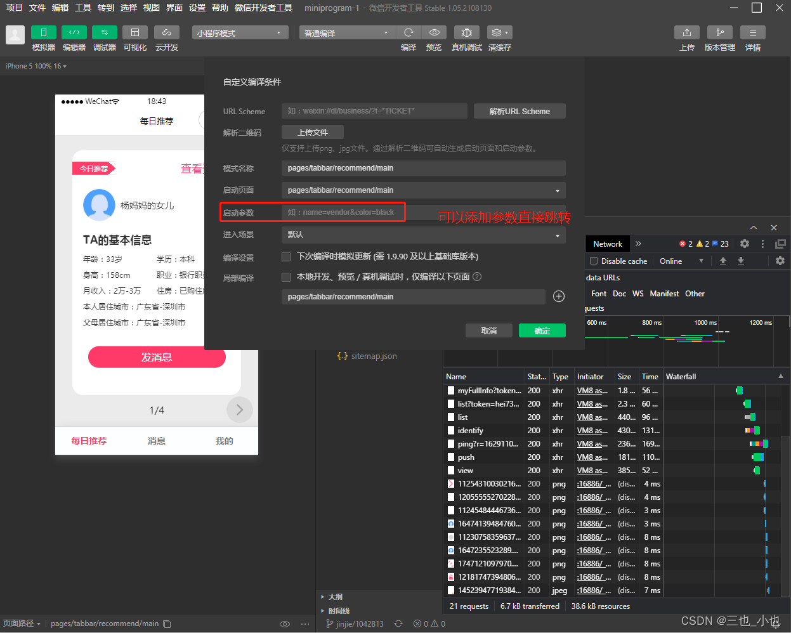Toggle the editor panel button
The height and width of the screenshot is (633, 791).
74,32
